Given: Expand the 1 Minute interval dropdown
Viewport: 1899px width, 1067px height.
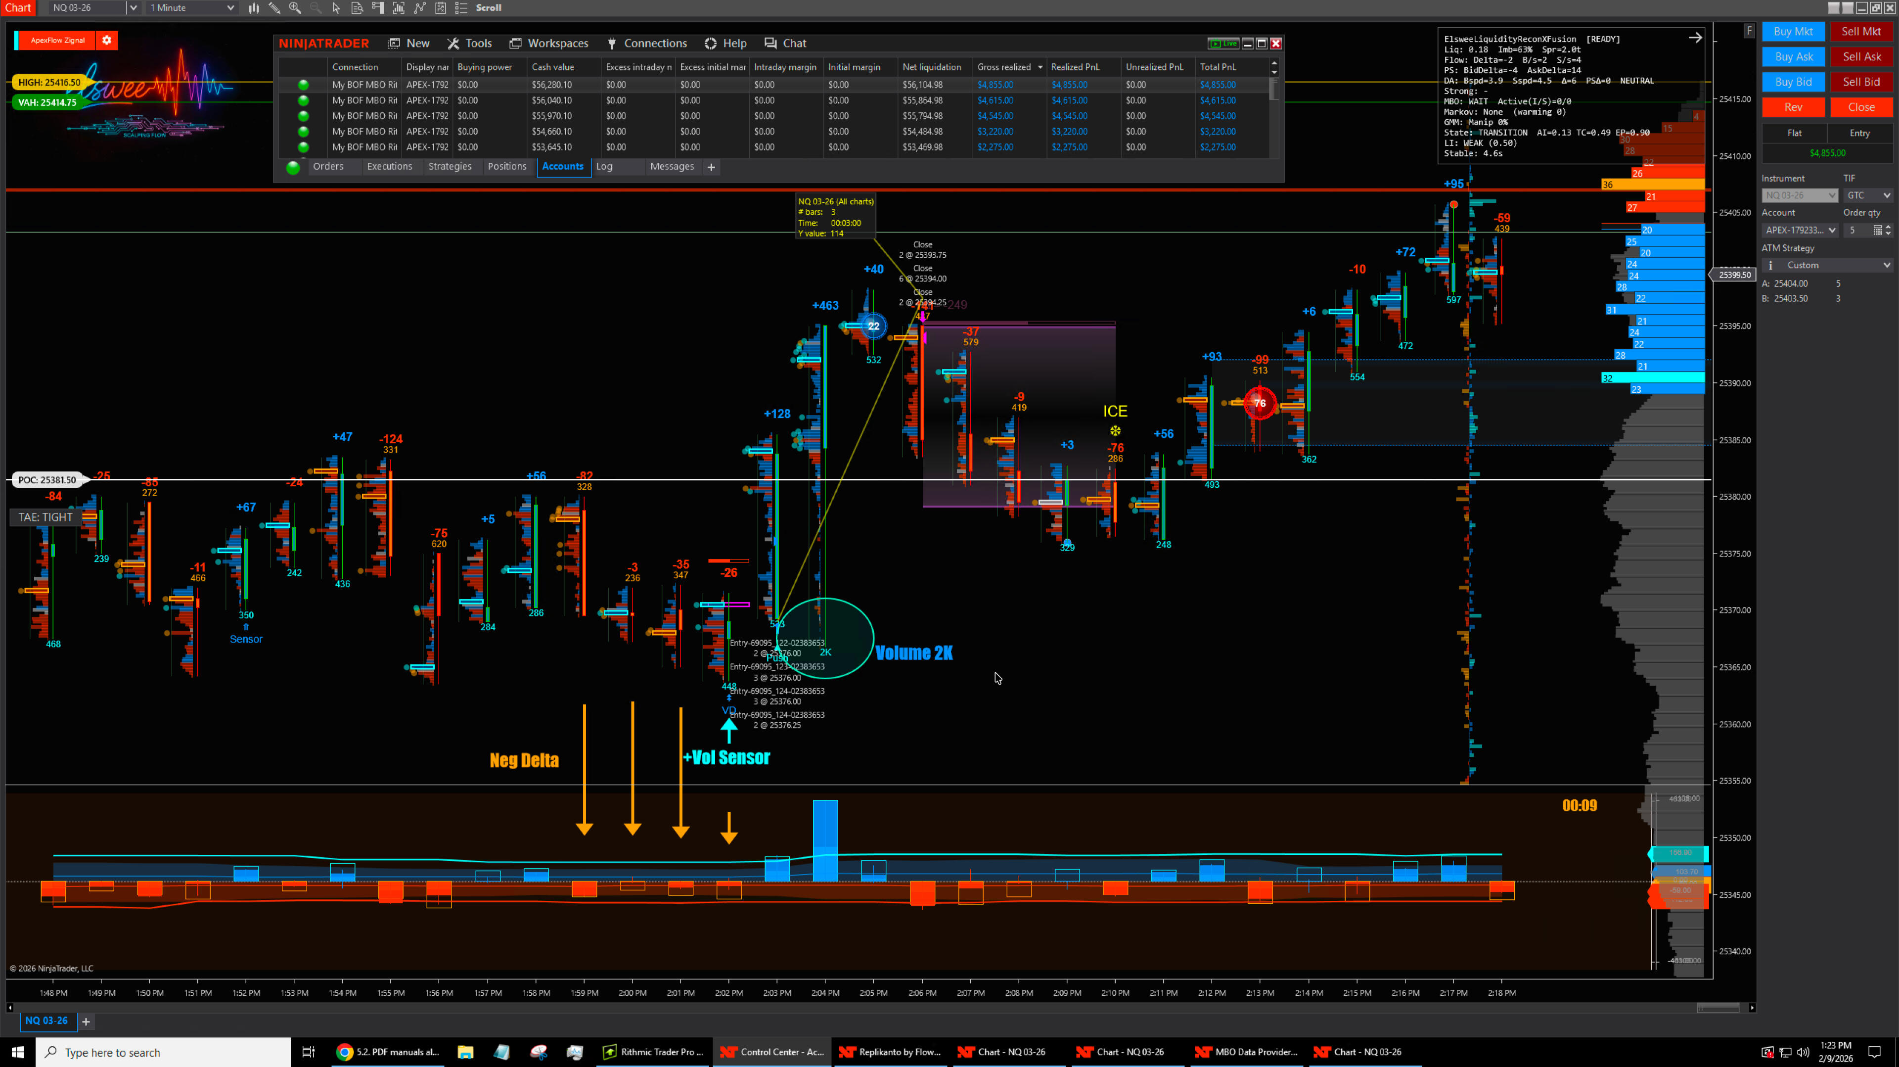Looking at the screenshot, I should click(230, 7).
